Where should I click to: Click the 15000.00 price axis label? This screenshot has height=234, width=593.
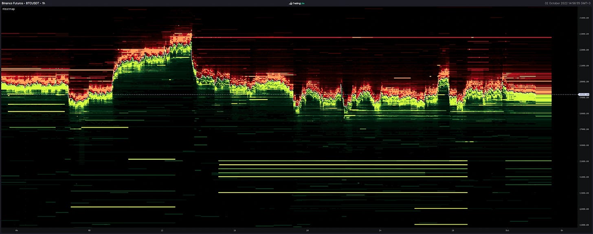point(584,161)
